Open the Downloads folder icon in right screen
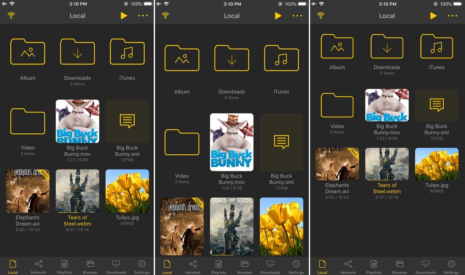 coord(387,46)
